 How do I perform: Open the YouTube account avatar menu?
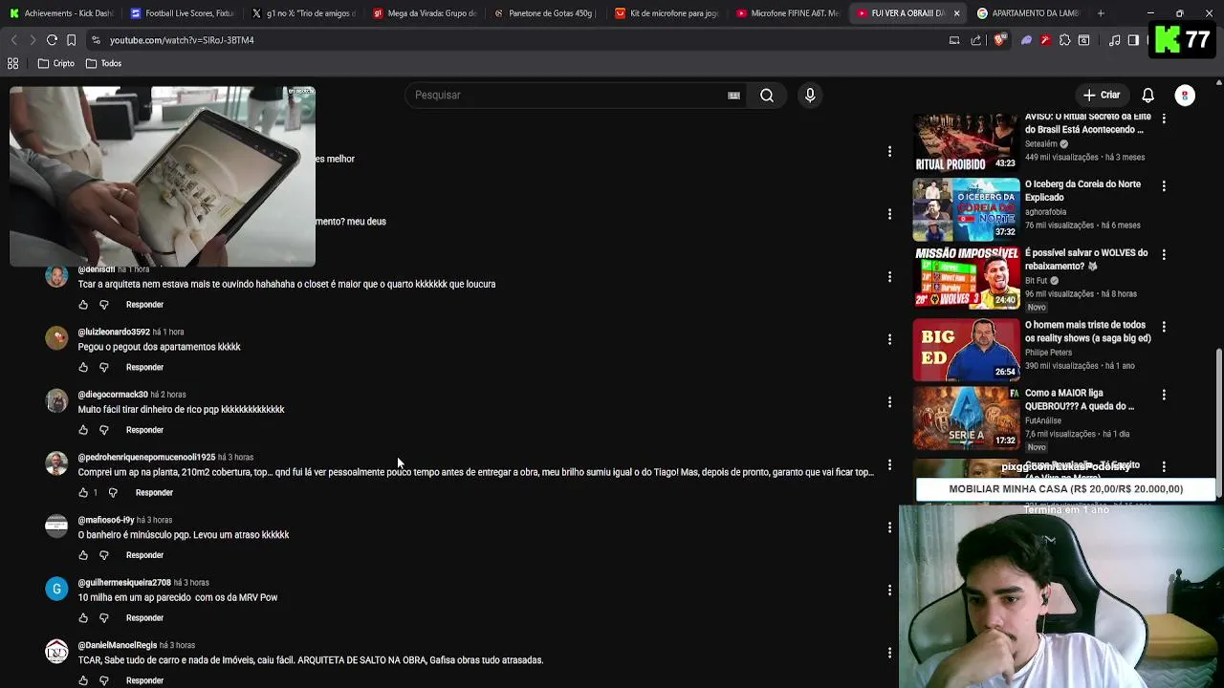[1185, 96]
